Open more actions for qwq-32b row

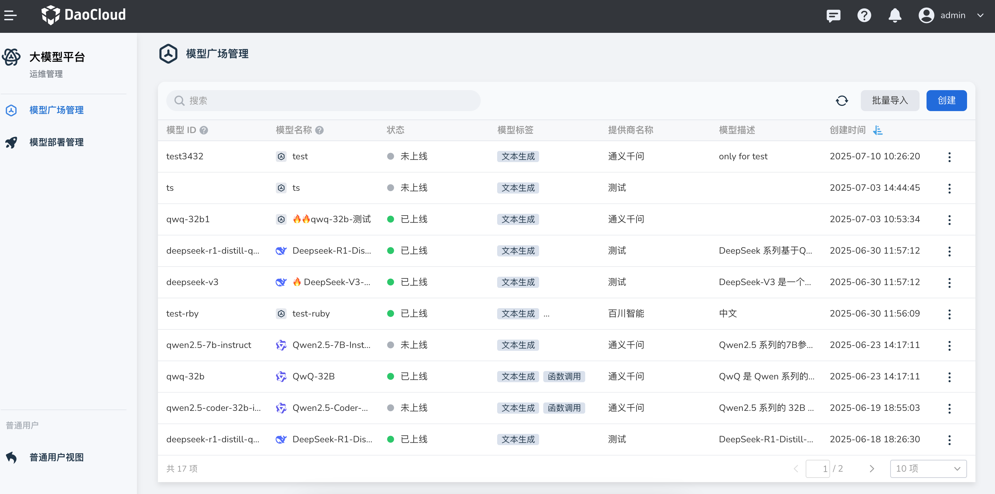949,377
